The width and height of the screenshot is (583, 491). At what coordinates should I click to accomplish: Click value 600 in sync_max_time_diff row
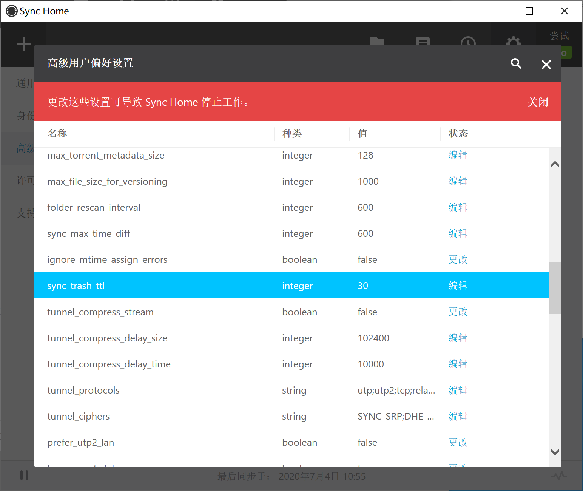point(366,233)
